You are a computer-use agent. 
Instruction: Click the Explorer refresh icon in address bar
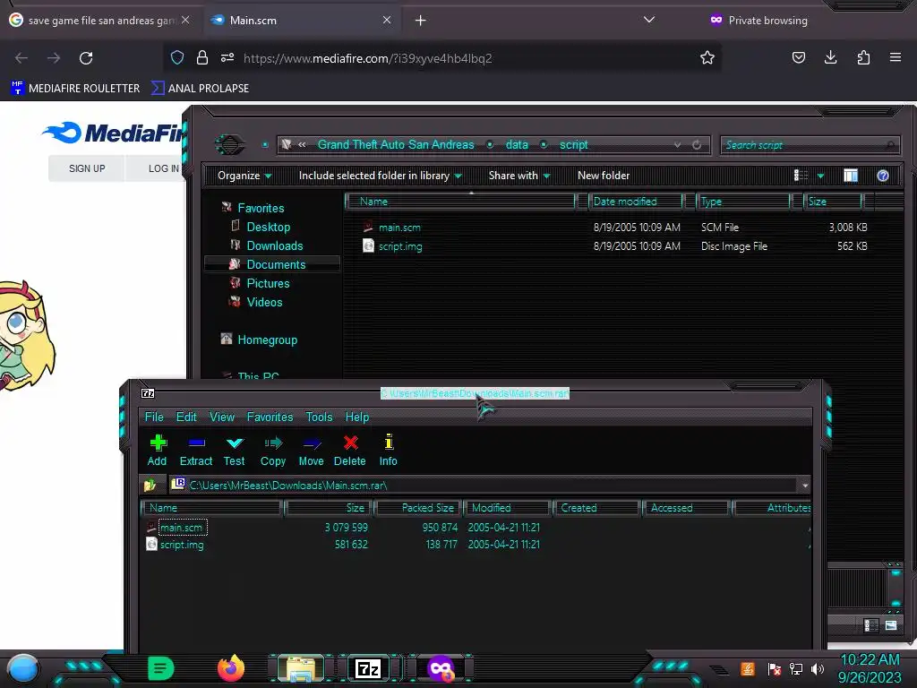697,145
